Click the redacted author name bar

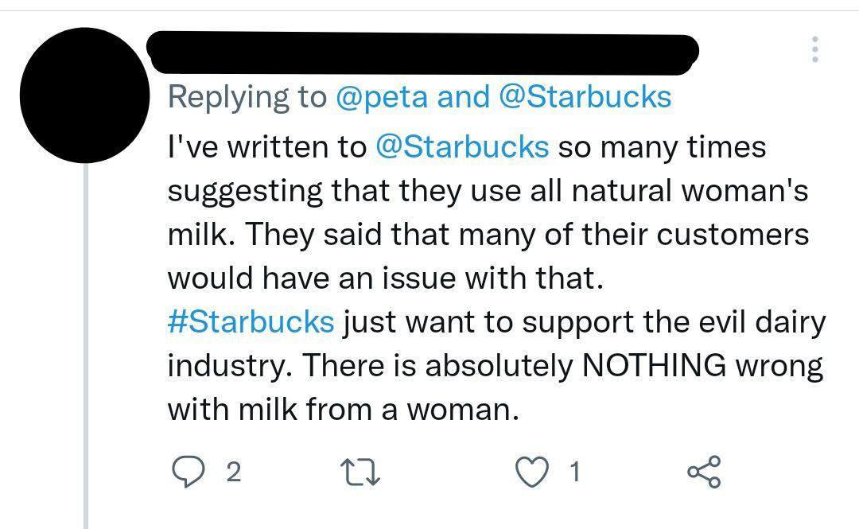coord(422,51)
